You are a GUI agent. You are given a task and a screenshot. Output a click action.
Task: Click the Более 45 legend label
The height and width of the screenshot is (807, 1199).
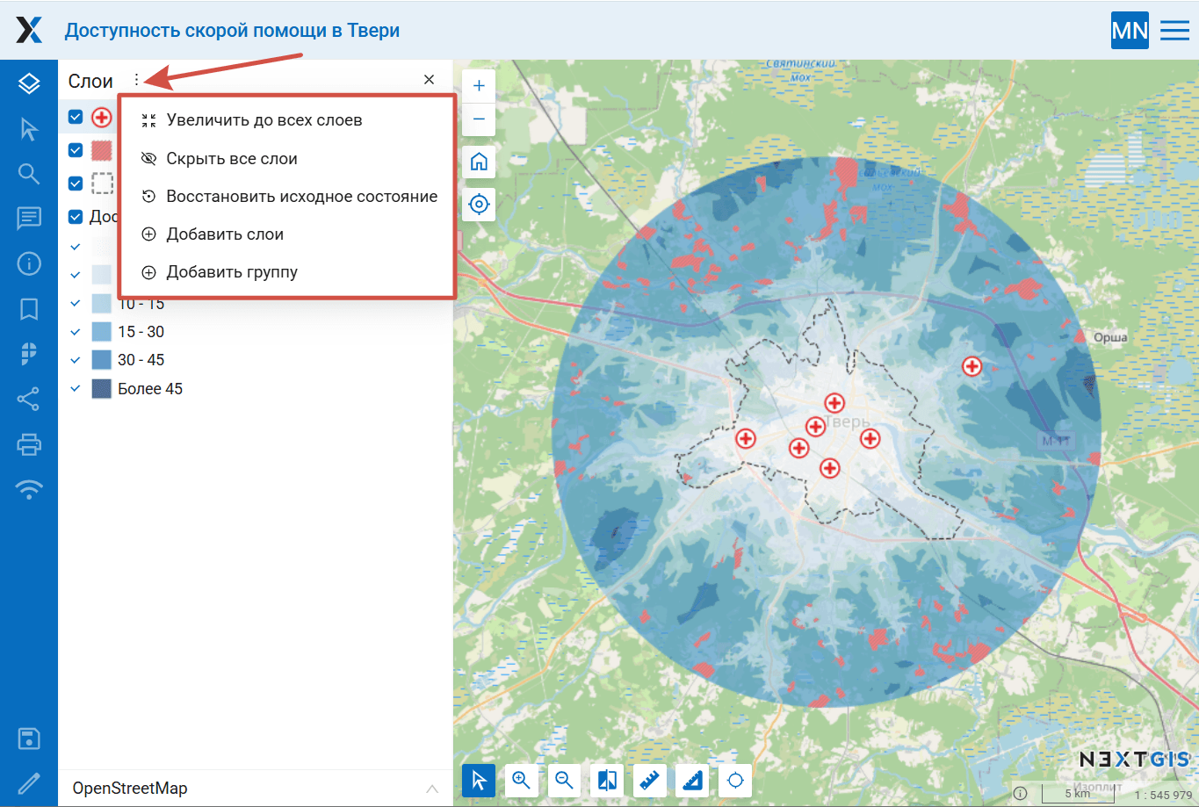pos(150,389)
